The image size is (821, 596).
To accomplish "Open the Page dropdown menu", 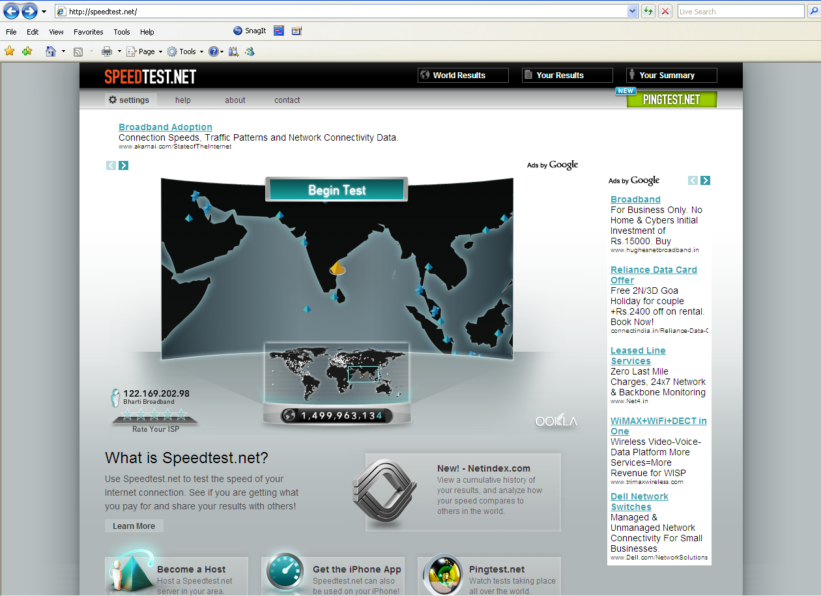I will [145, 51].
